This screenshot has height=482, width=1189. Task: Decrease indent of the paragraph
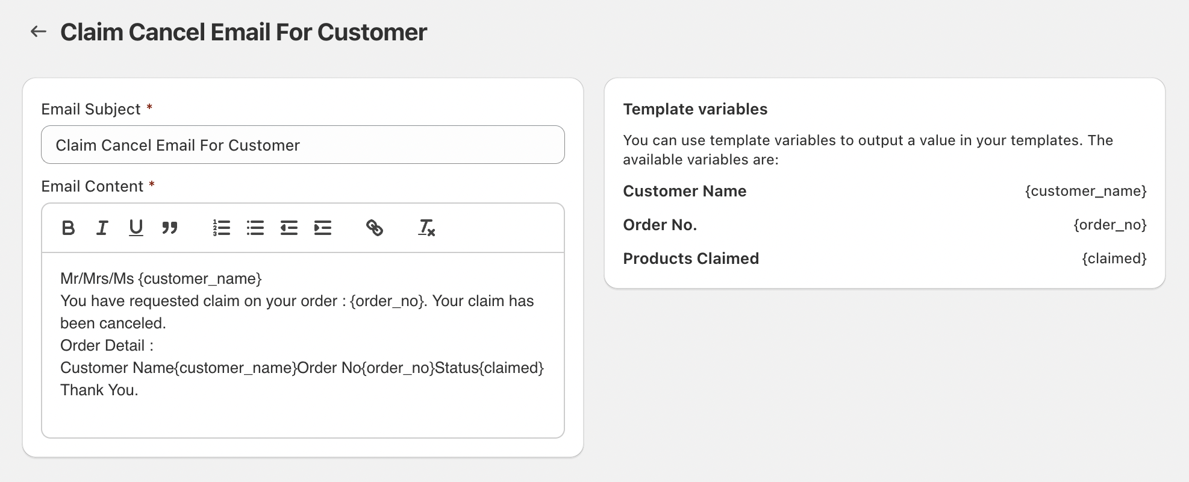coord(289,228)
